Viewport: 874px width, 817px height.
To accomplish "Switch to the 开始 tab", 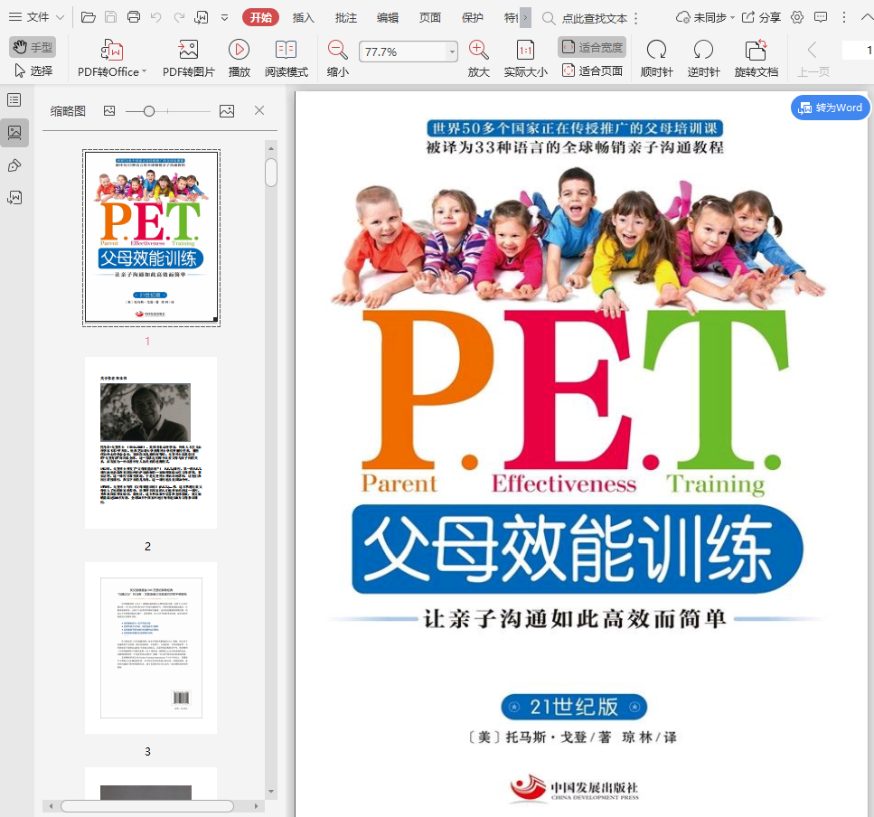I will [261, 18].
